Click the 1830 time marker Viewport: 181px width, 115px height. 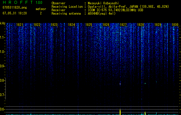tap(175, 25)
